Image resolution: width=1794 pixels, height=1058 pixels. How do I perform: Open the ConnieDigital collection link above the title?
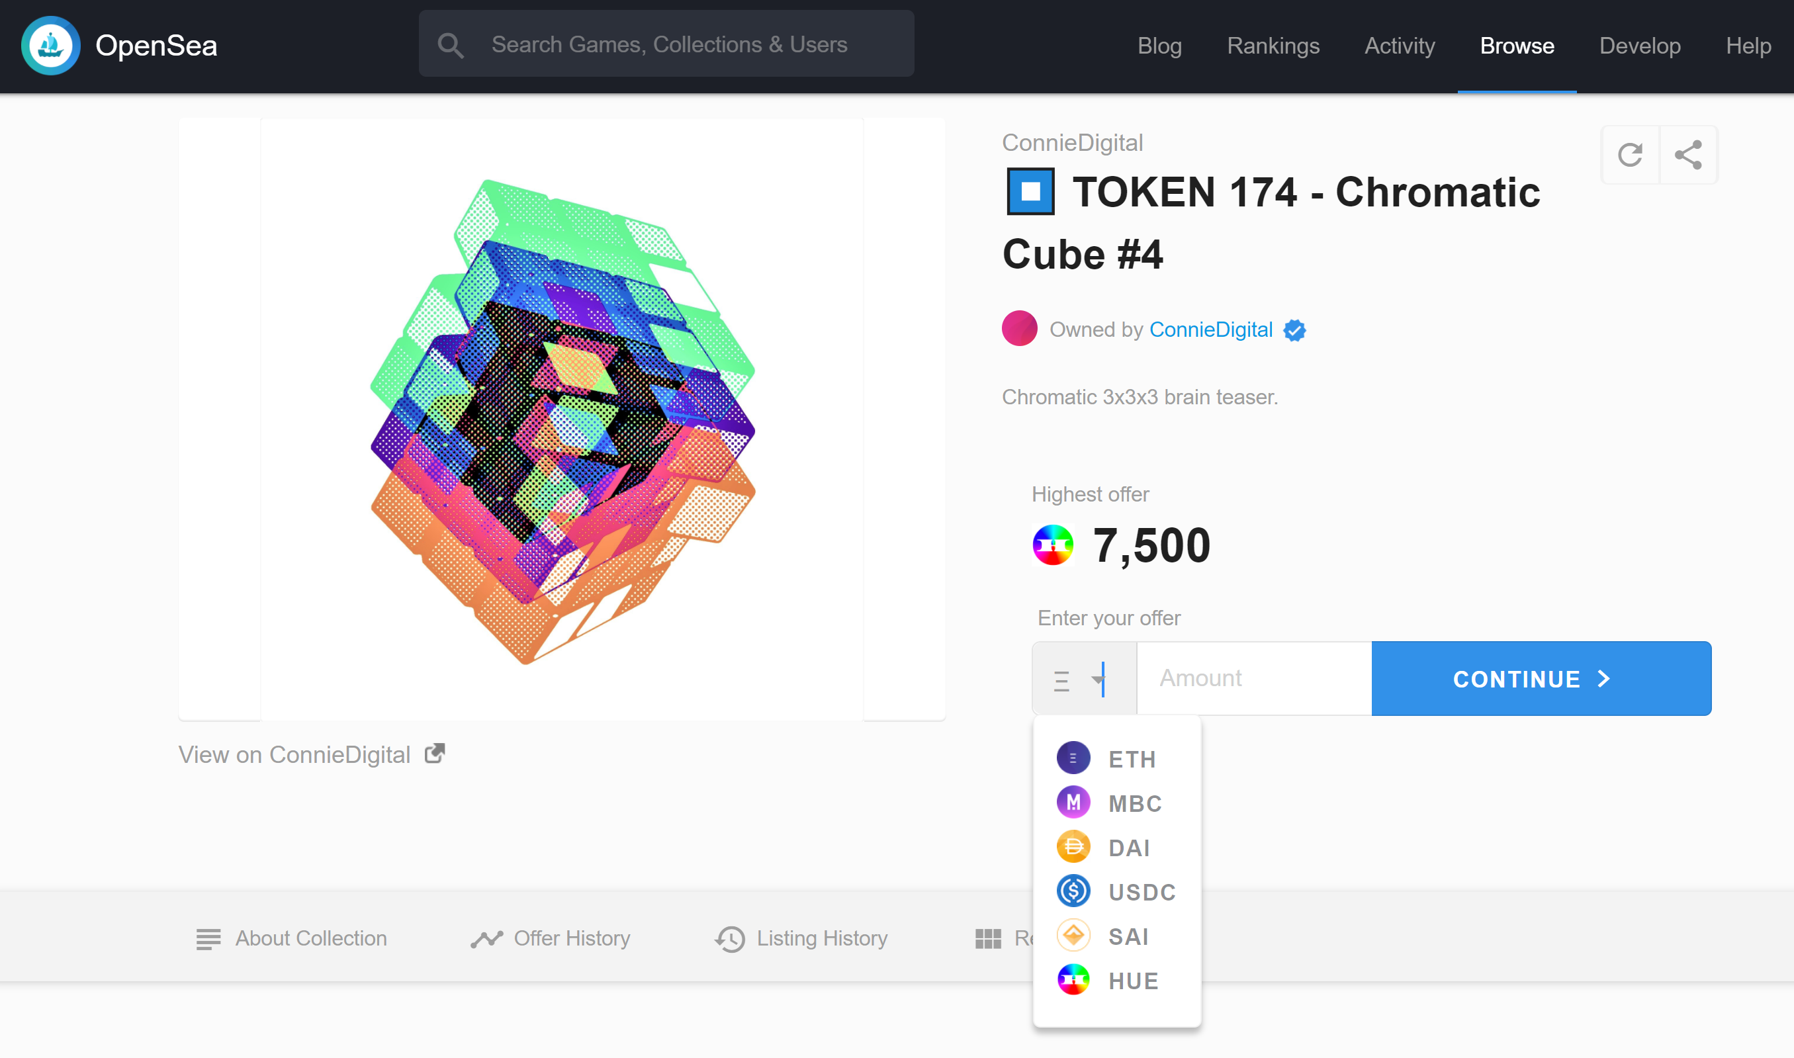[1071, 142]
